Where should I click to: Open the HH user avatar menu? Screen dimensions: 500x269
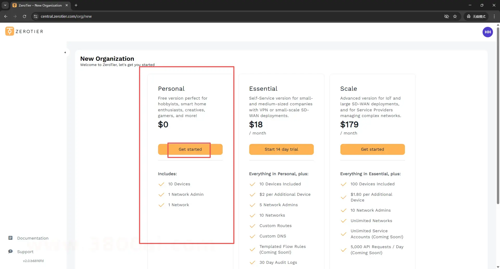point(488,32)
